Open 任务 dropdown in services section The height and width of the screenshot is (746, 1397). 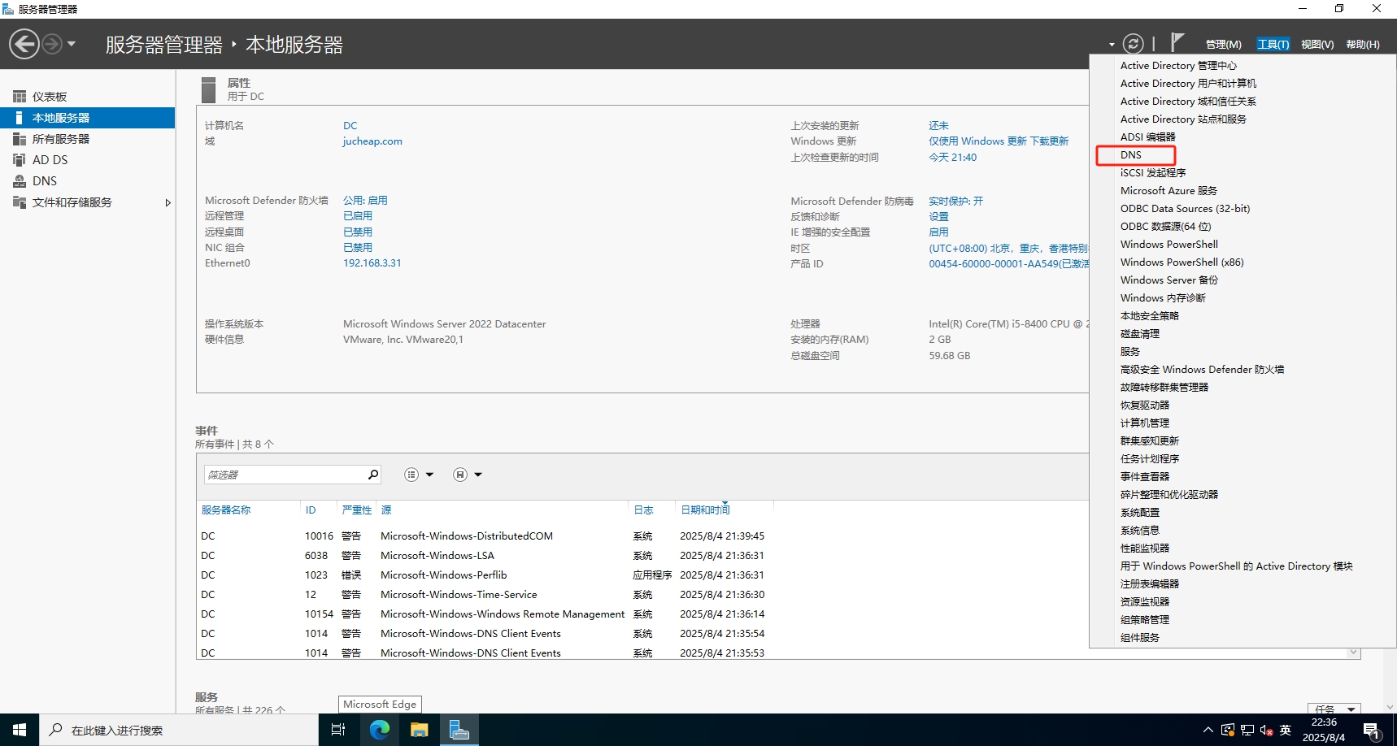[1334, 709]
